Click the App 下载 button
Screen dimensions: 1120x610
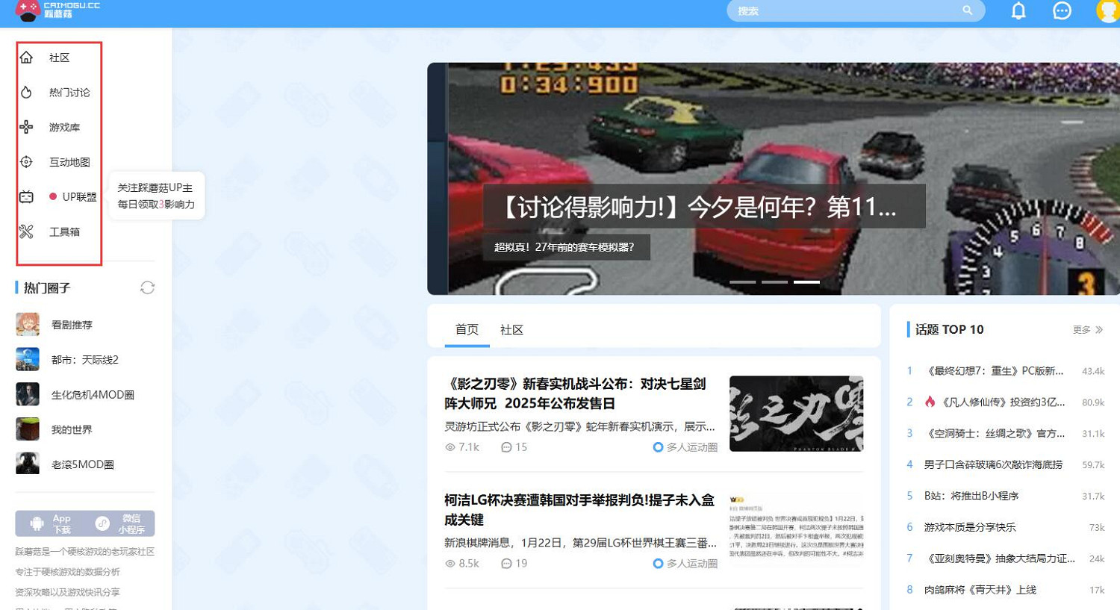51,523
